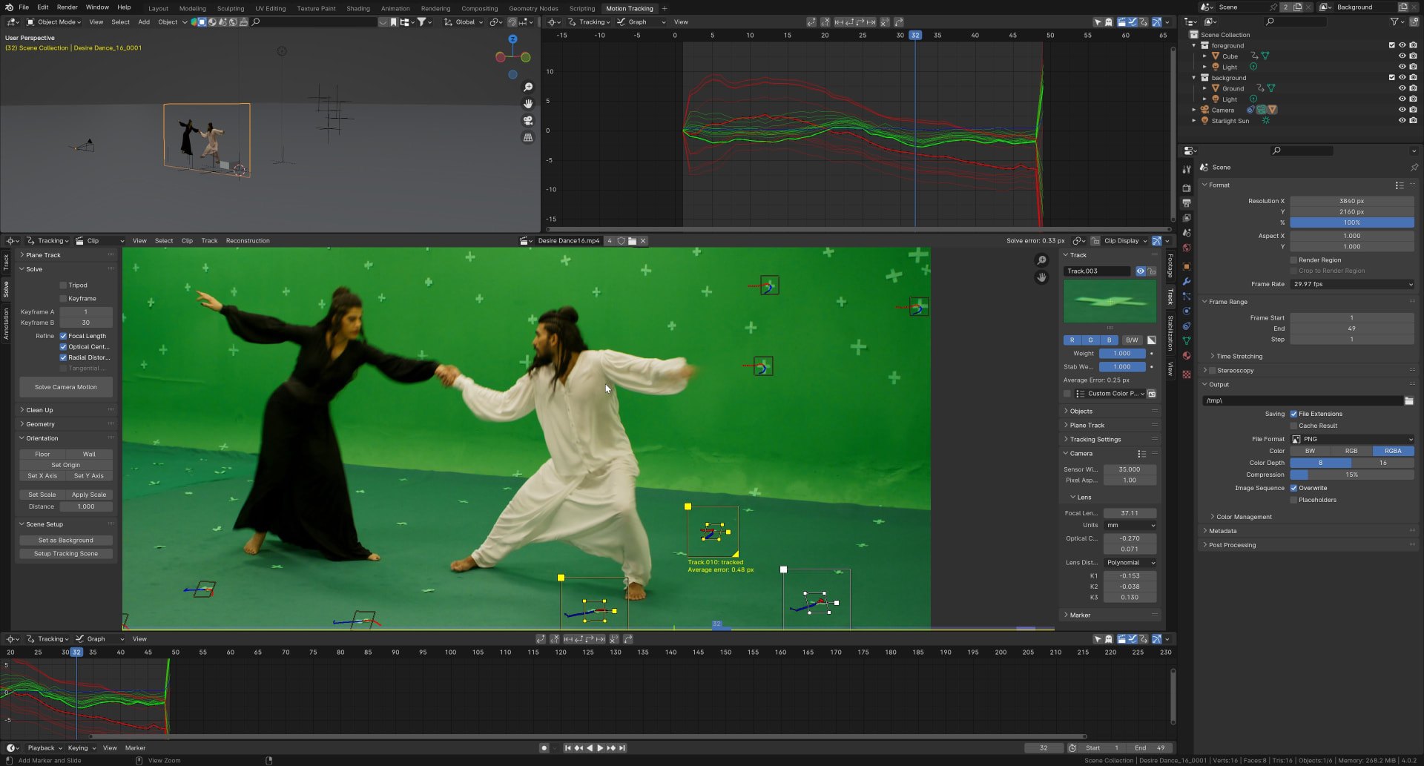This screenshot has height=766, width=1424.
Task: Click the red channel R button for track preview
Action: (1072, 340)
